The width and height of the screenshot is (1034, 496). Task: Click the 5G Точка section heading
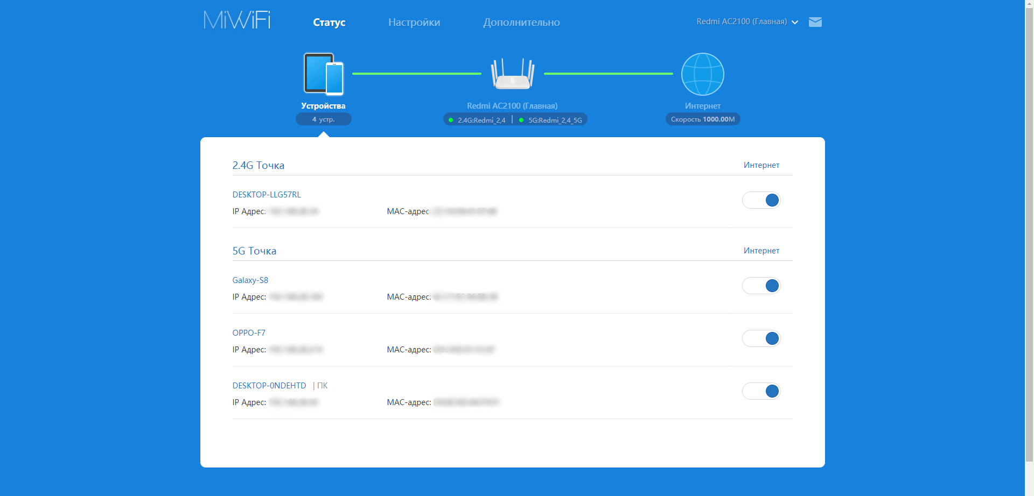(x=254, y=251)
